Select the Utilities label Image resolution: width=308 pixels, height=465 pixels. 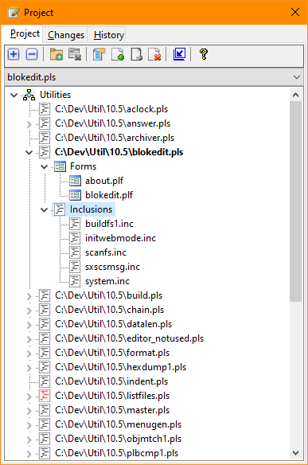point(56,95)
